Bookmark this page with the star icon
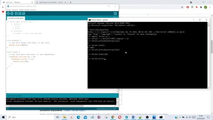The width and height of the screenshot is (213, 120). pos(182,7)
